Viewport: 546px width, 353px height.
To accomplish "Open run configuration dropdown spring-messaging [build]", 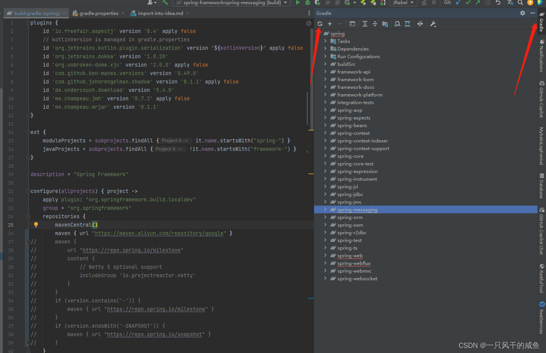I will [231, 3].
